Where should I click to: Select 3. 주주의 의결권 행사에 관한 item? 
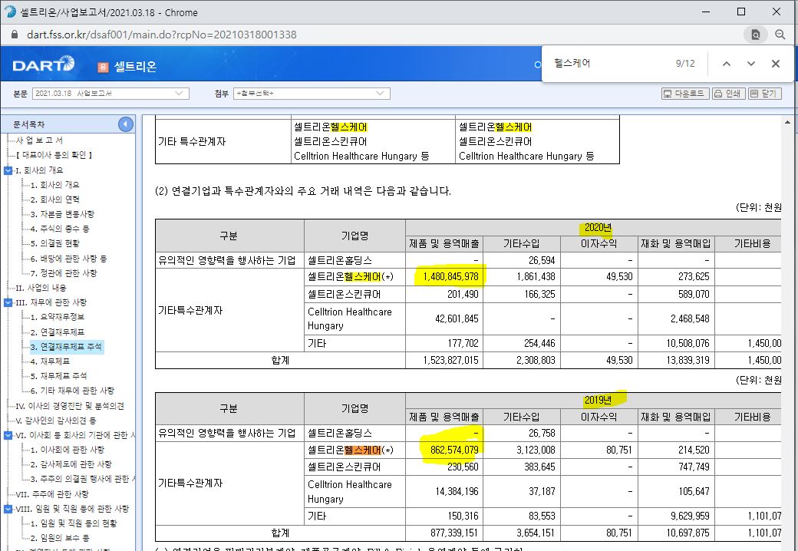pos(82,480)
